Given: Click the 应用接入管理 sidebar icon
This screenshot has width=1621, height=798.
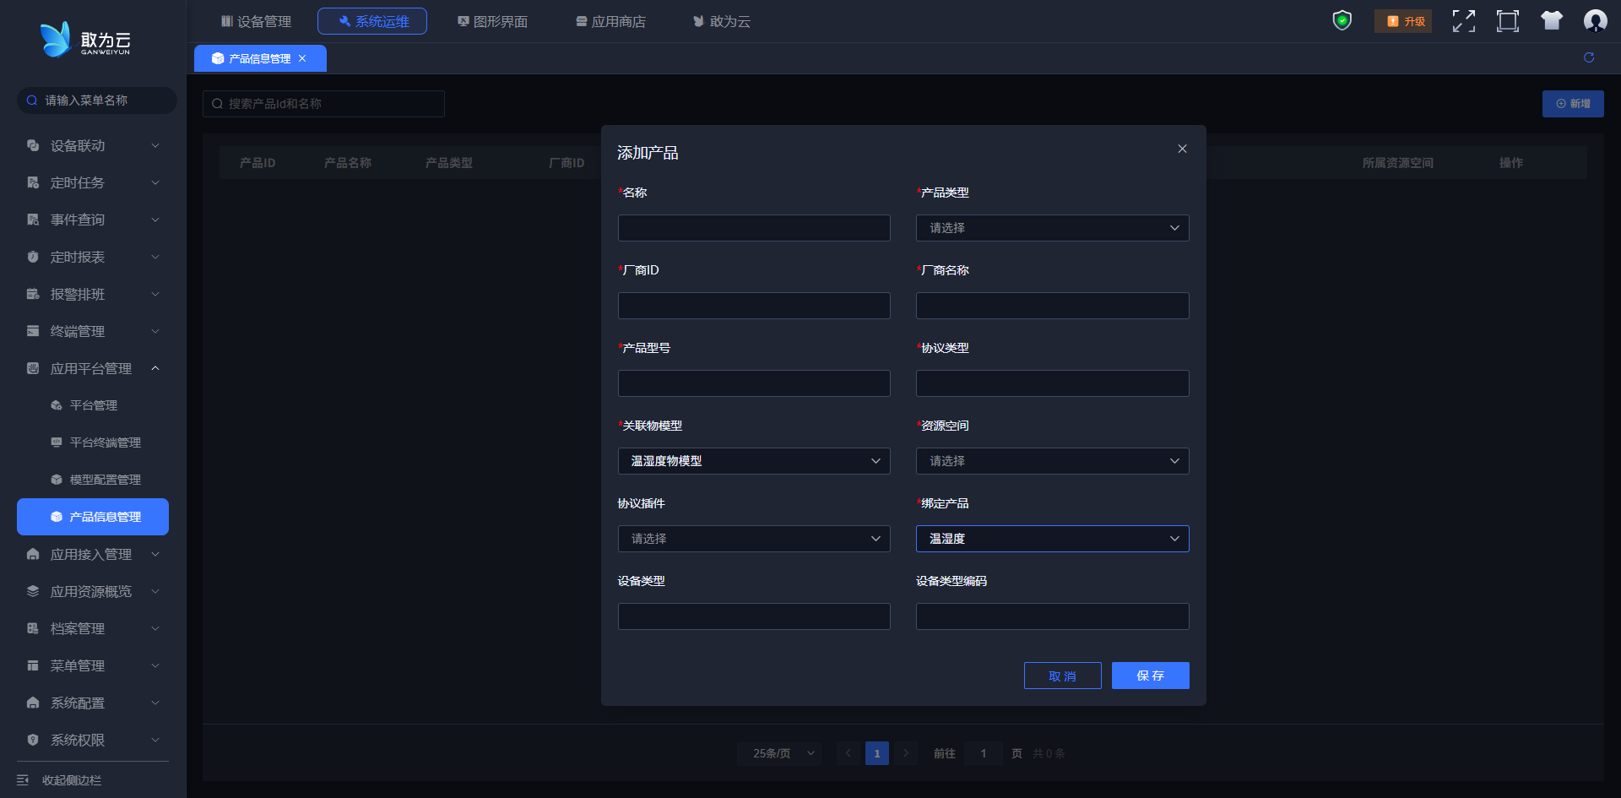Looking at the screenshot, I should pos(33,554).
